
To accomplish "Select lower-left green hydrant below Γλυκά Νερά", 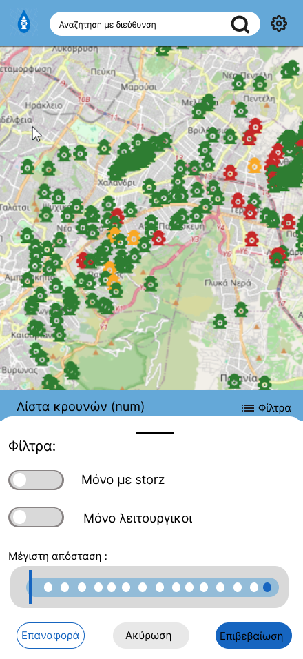I will pyautogui.click(x=220, y=321).
